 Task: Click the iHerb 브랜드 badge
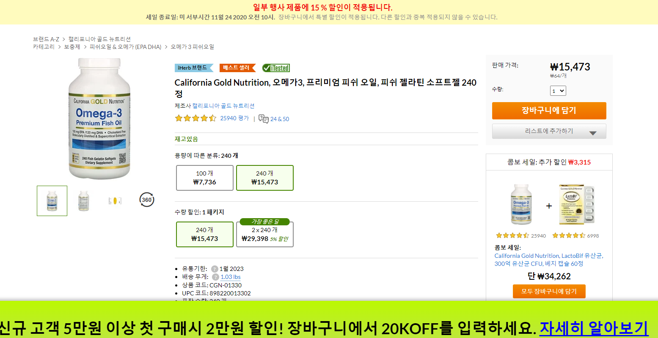pyautogui.click(x=194, y=68)
